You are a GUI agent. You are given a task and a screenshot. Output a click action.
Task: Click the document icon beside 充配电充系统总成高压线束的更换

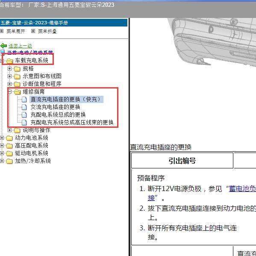tap(24, 123)
